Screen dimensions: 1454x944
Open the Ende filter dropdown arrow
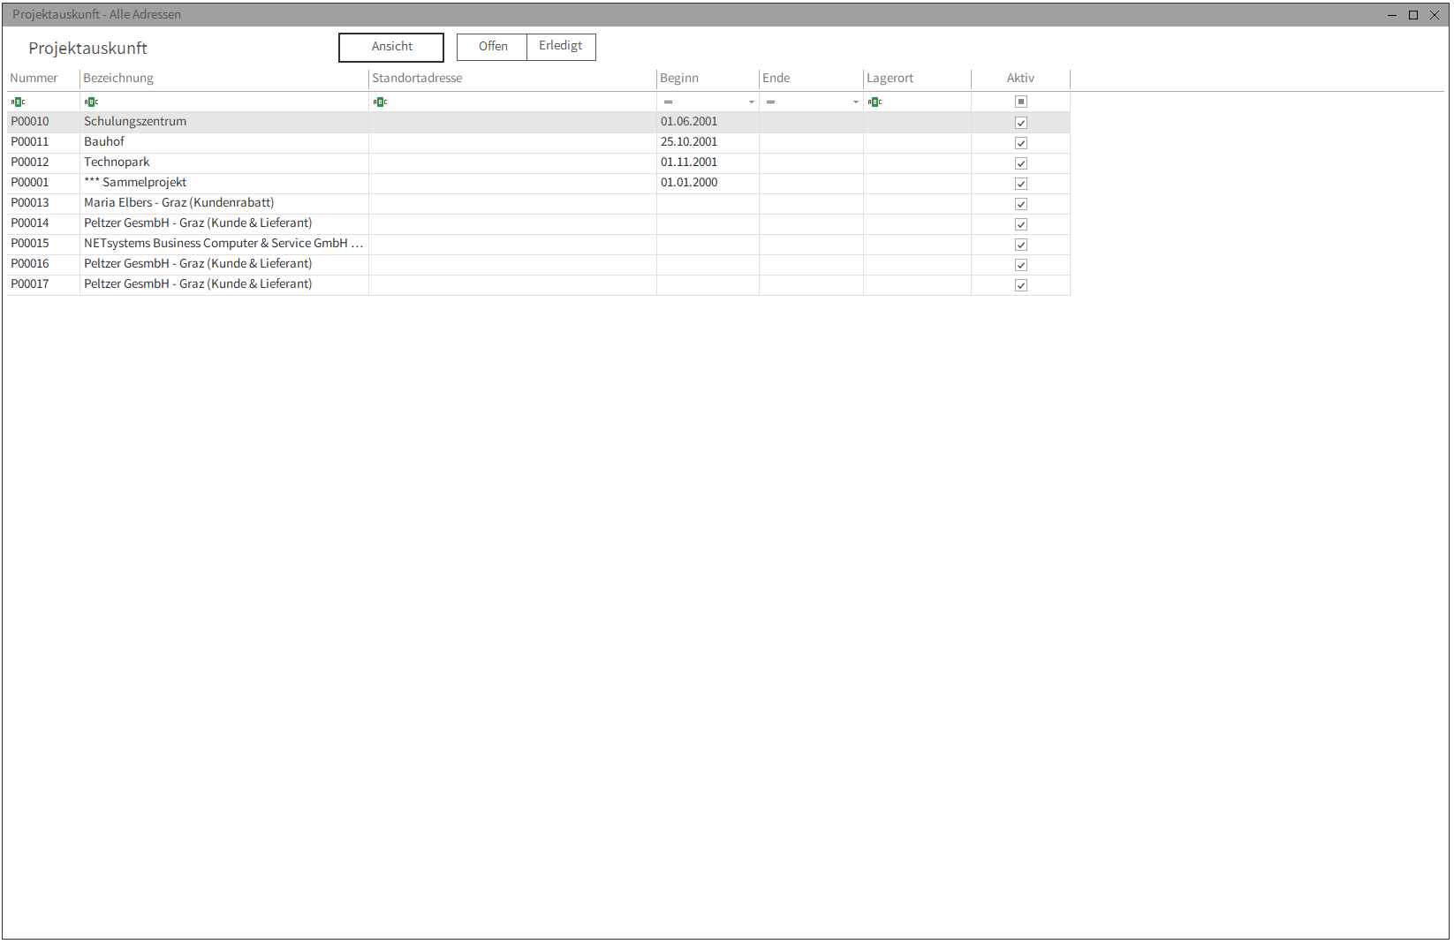856,102
